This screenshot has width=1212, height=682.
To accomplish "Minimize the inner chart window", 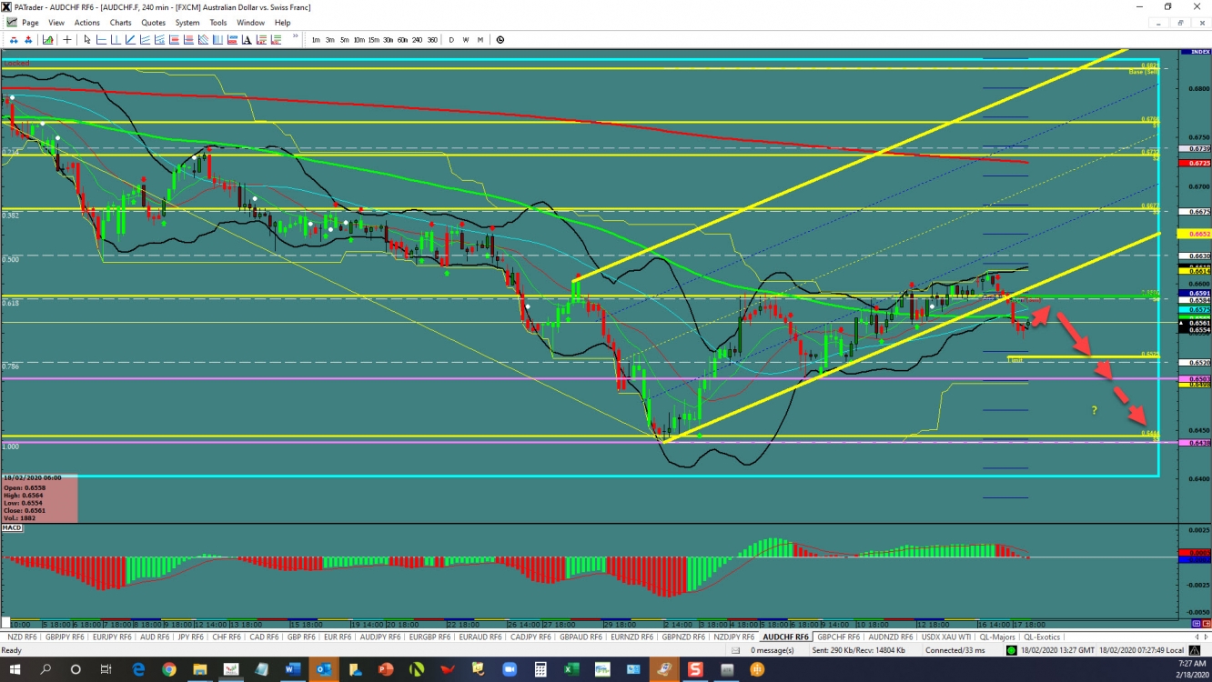I will click(1157, 23).
